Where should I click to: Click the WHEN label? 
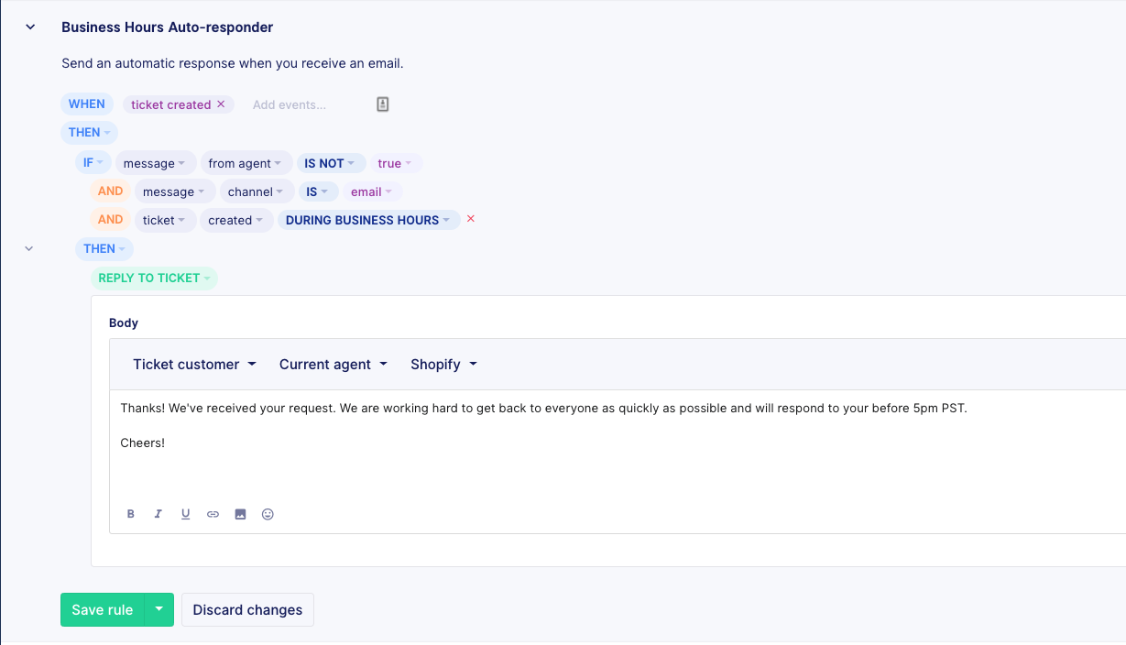87,104
